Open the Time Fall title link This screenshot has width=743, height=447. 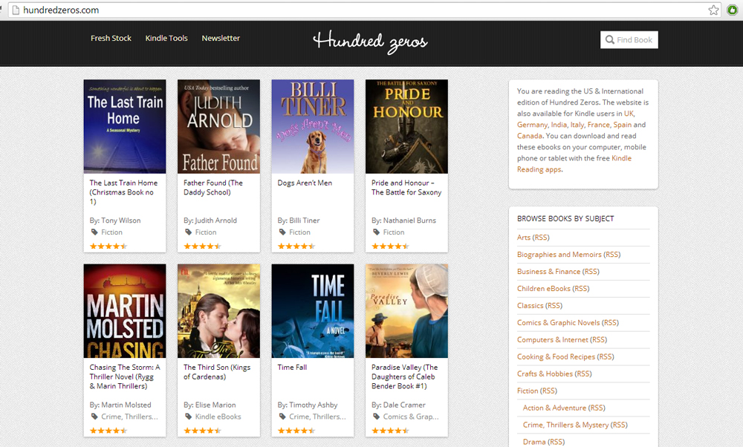click(x=292, y=367)
